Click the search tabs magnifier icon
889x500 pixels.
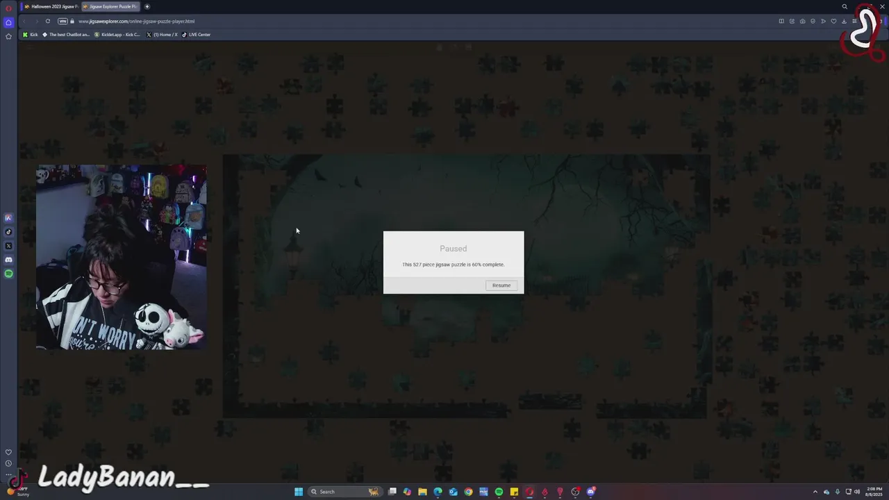(845, 7)
